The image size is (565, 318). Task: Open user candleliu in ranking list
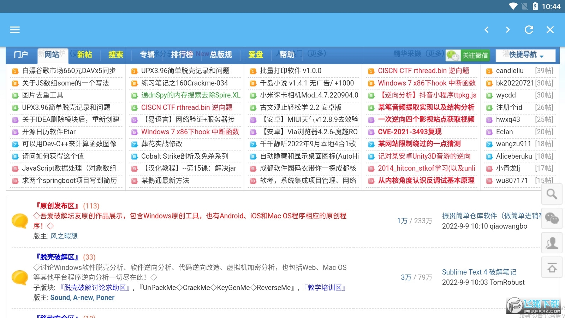(x=510, y=71)
